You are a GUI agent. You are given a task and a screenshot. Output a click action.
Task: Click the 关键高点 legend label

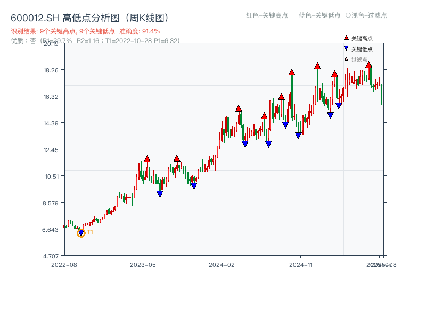point(362,38)
